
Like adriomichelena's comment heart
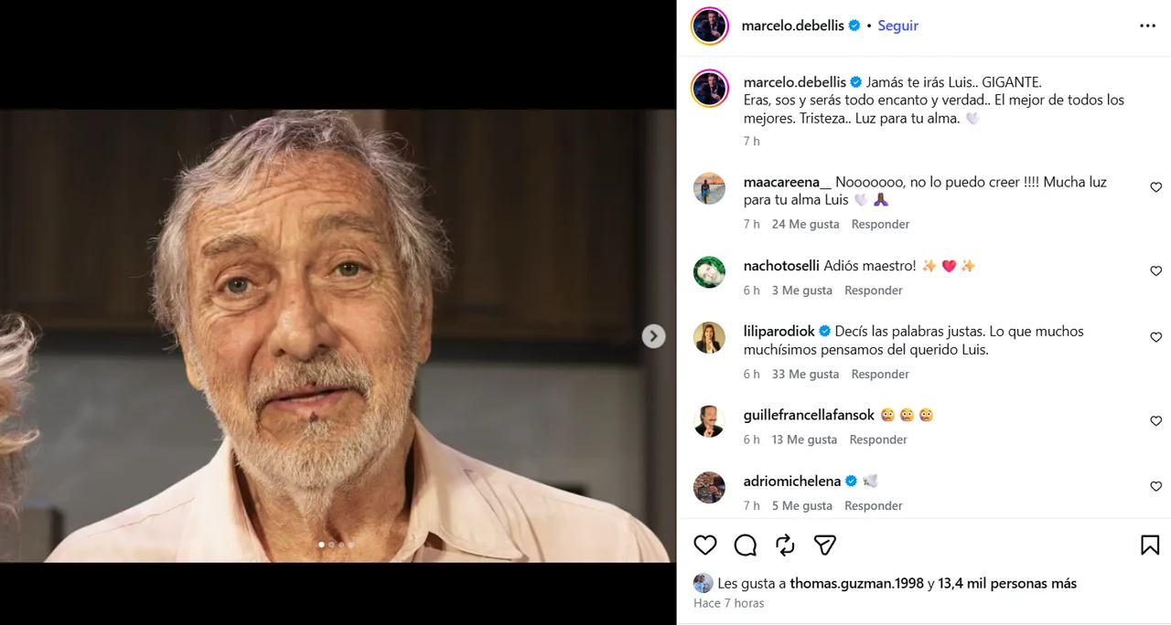1155,487
